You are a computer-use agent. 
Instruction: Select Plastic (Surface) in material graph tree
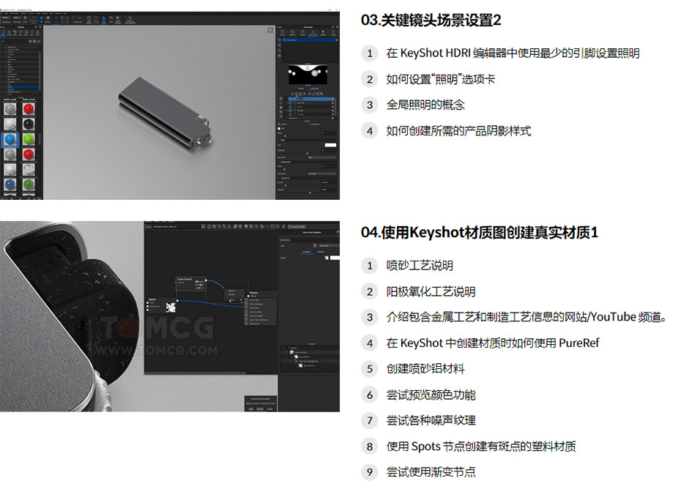click(300, 352)
